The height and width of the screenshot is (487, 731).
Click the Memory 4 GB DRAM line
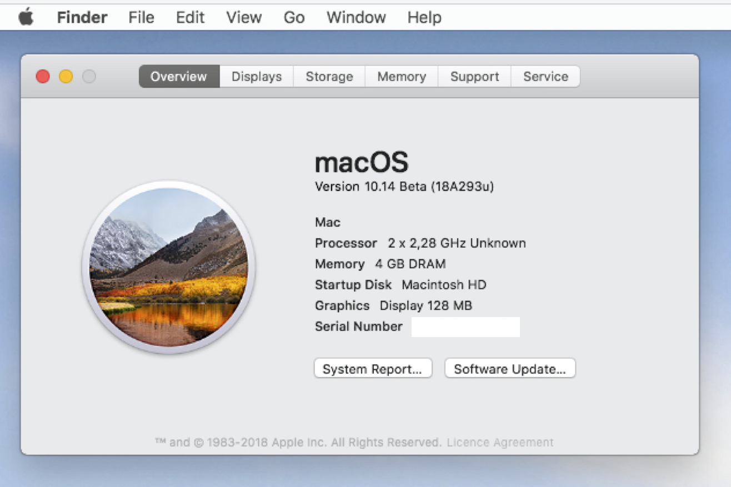tap(380, 264)
